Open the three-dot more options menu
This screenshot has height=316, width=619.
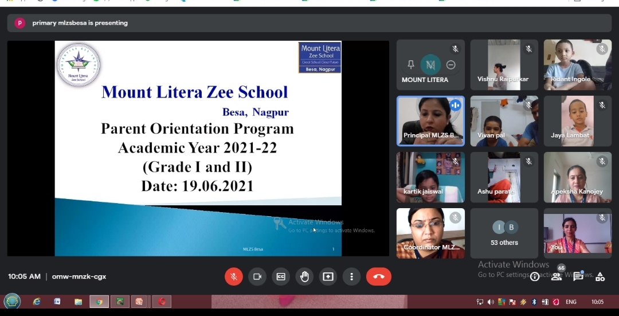click(351, 276)
